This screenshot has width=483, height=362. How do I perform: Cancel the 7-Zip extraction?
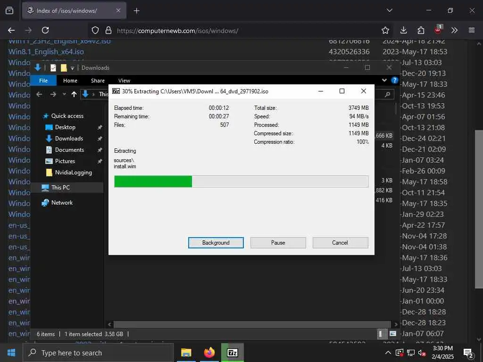[340, 243]
